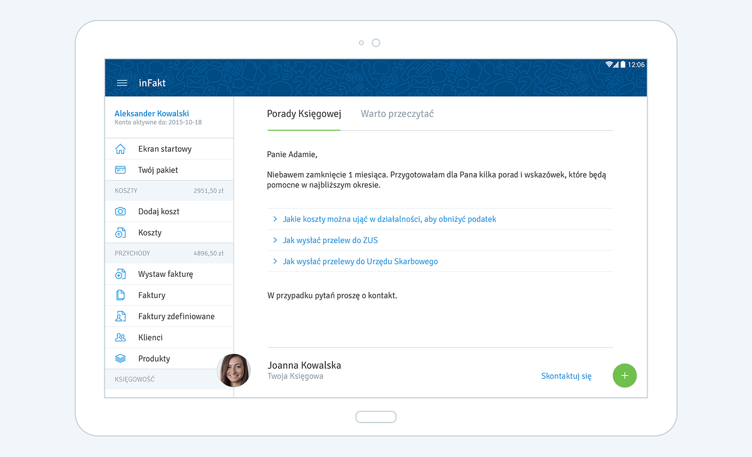The width and height of the screenshot is (752, 457).
Task: Click the document icon beside Koszty
Action: coord(120,233)
